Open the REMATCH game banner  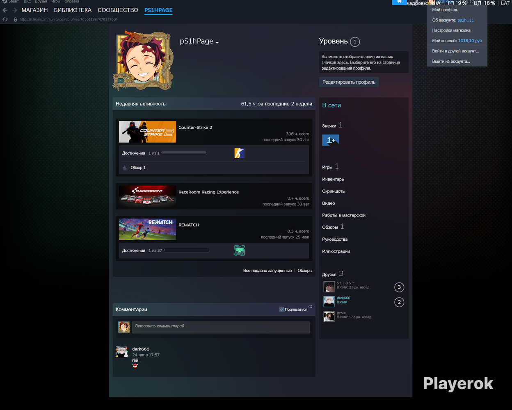tap(147, 229)
